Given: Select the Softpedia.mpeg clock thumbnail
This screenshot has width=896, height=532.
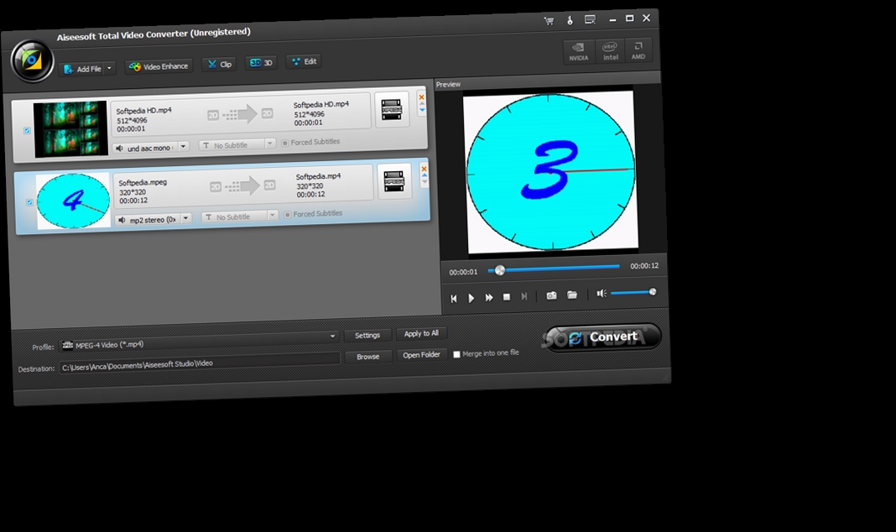Looking at the screenshot, I should pos(73,201).
